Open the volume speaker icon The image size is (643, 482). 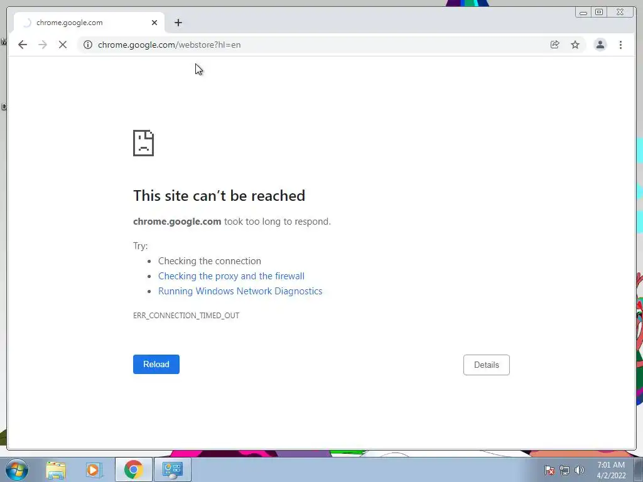tap(579, 470)
